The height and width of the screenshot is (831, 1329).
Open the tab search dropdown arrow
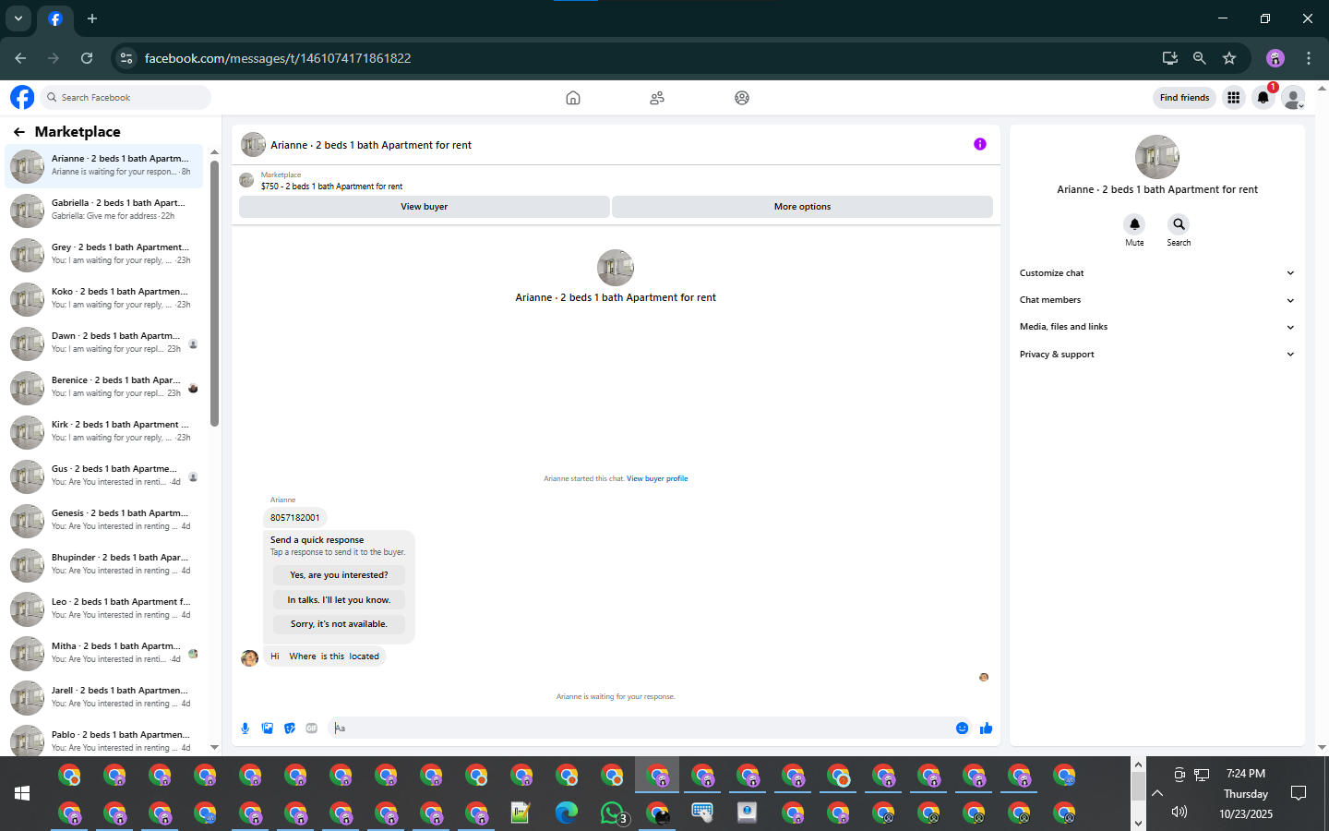click(x=18, y=18)
